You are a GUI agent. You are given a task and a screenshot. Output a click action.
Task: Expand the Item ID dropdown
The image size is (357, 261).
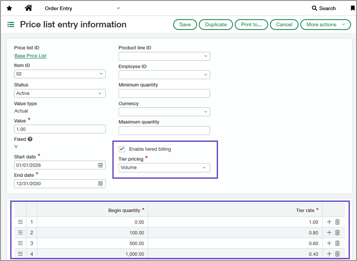pos(60,74)
